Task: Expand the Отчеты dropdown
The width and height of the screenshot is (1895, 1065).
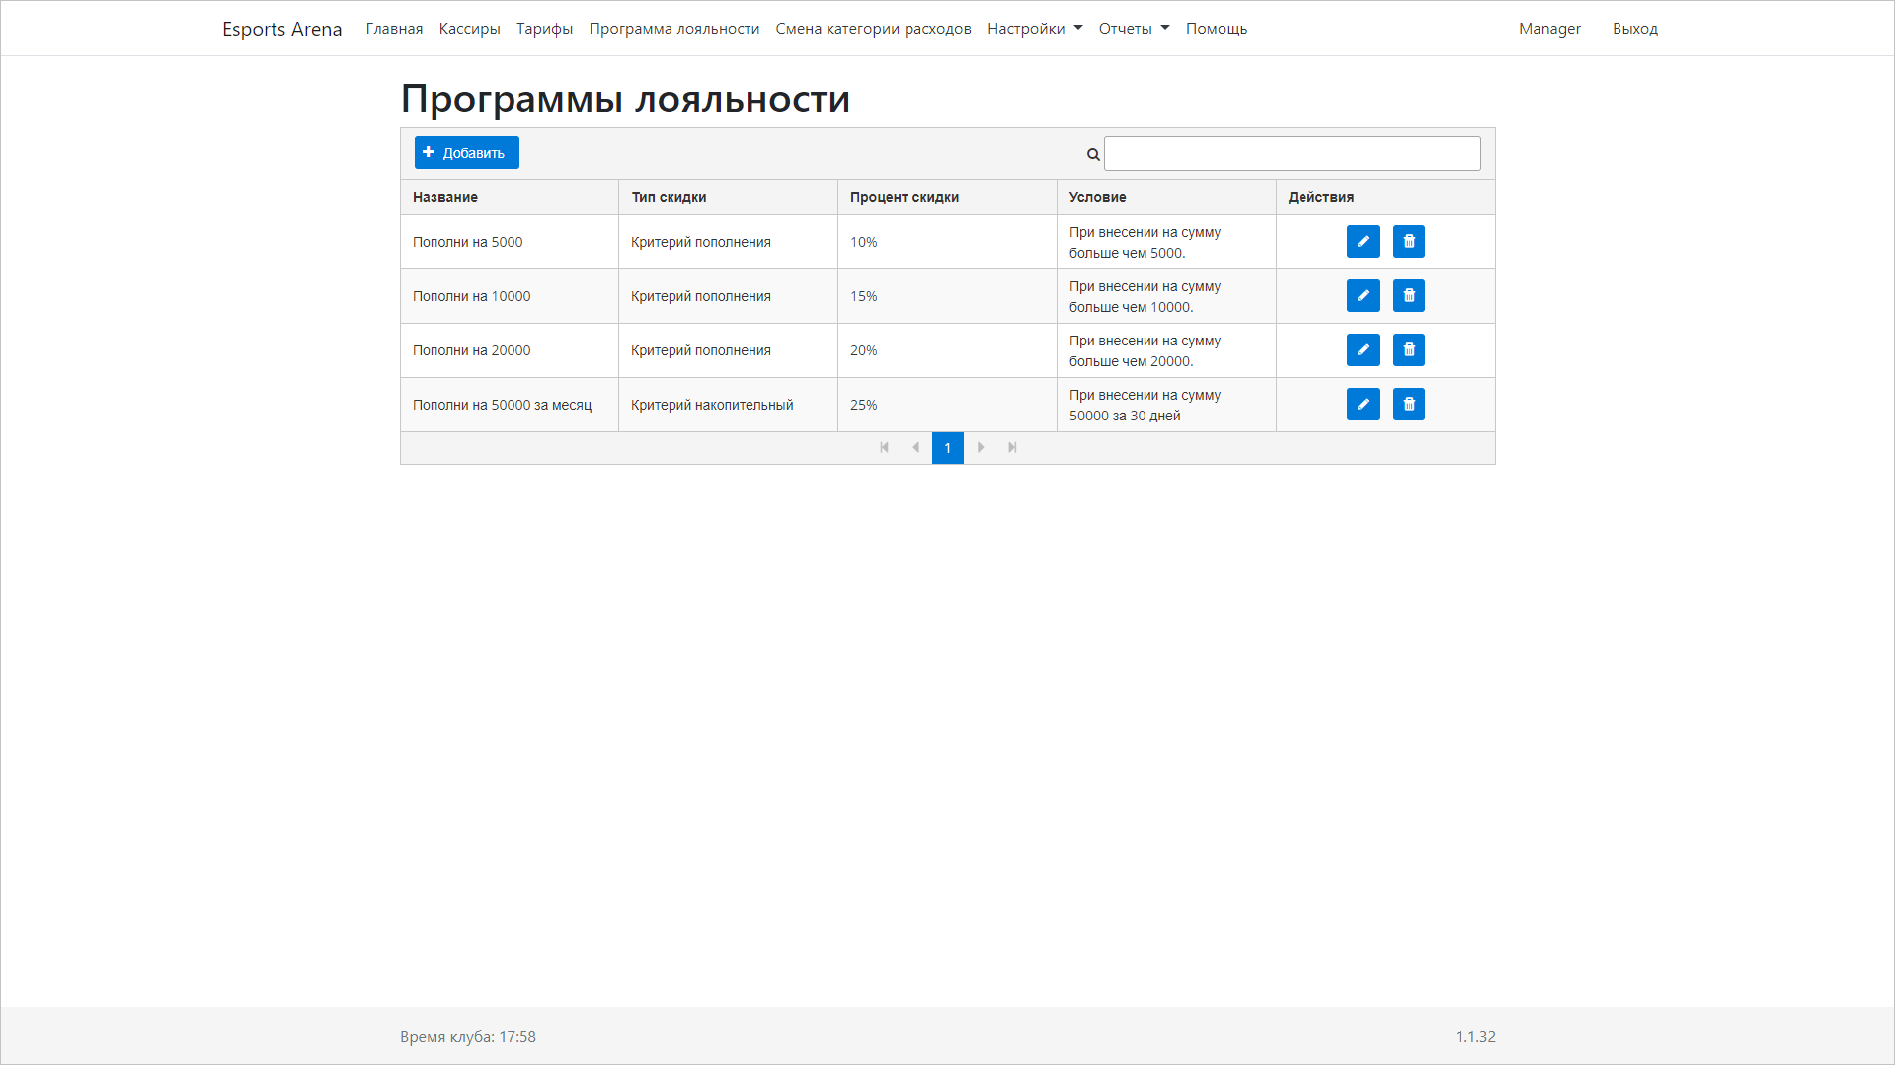Action: tap(1132, 28)
